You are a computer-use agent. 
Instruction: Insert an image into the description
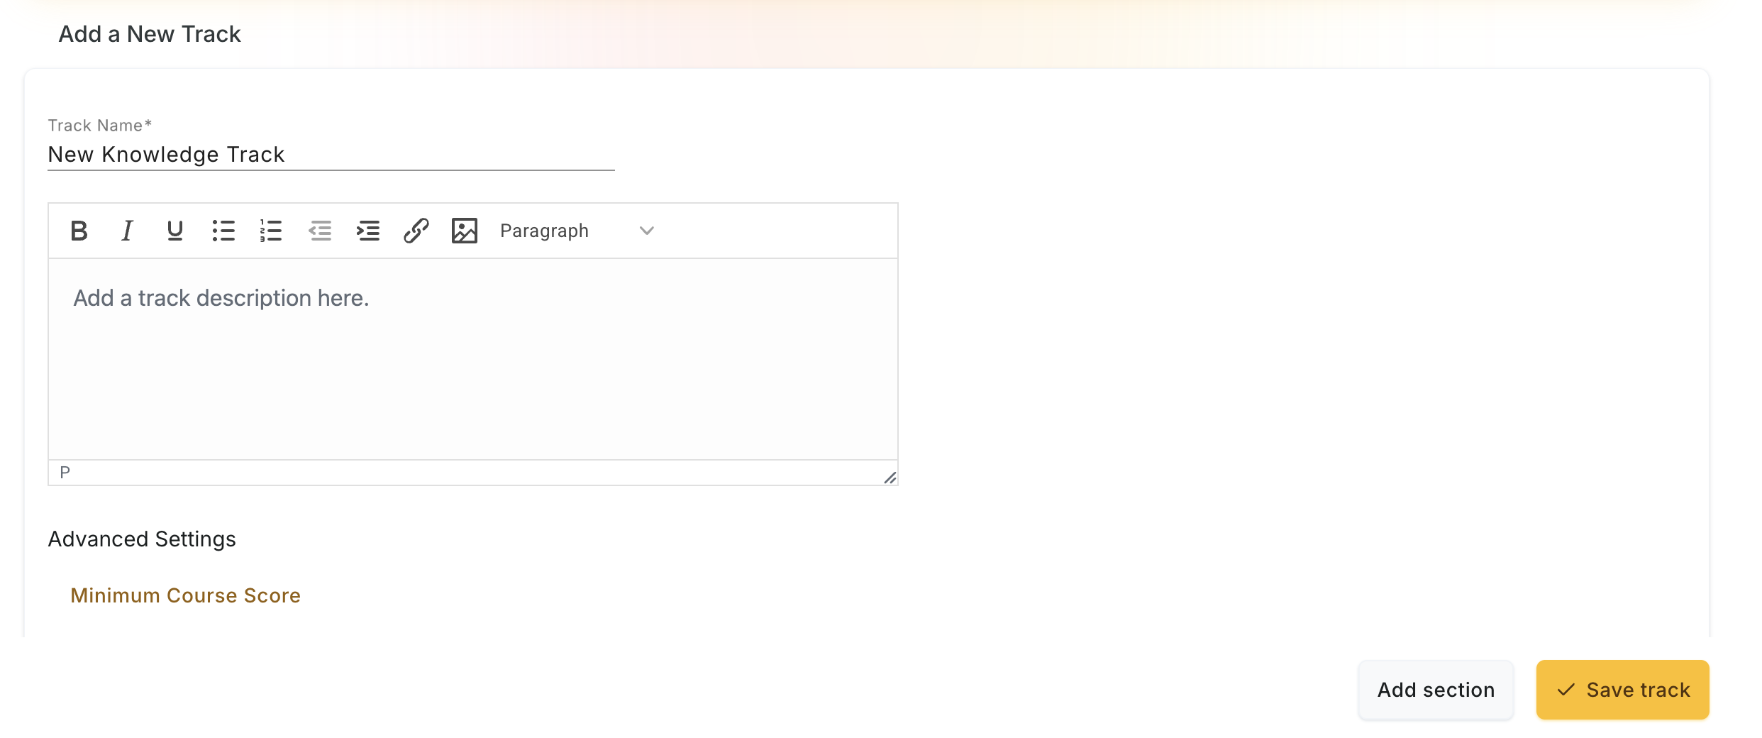(465, 231)
